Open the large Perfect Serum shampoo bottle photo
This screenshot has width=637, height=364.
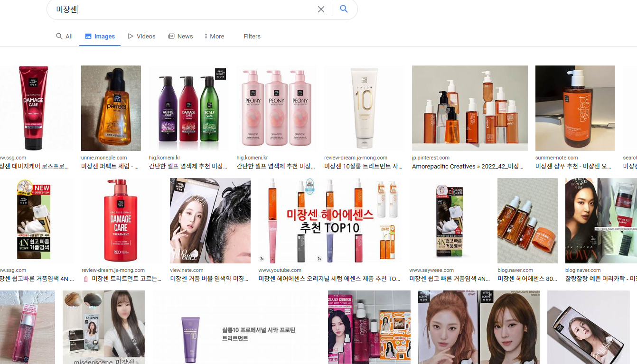(x=575, y=108)
